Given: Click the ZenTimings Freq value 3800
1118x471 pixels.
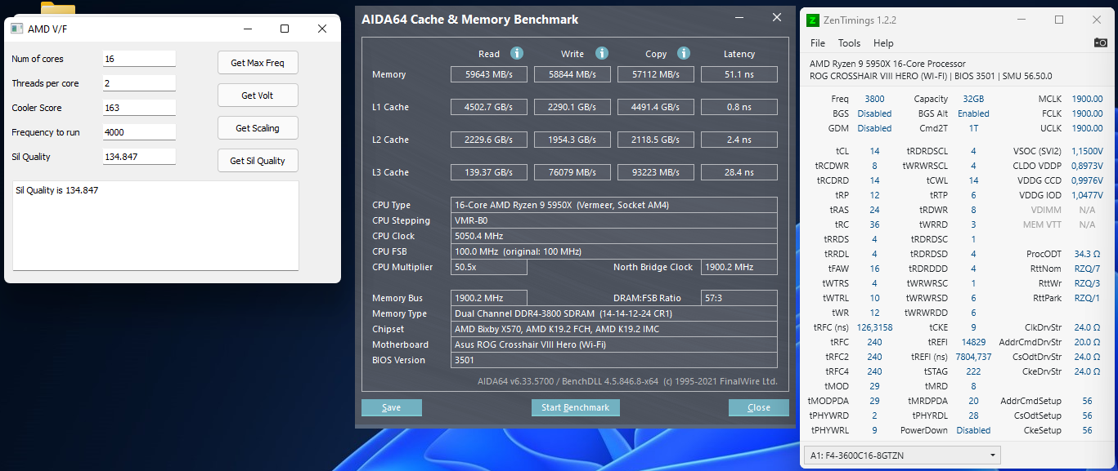Looking at the screenshot, I should click(874, 99).
